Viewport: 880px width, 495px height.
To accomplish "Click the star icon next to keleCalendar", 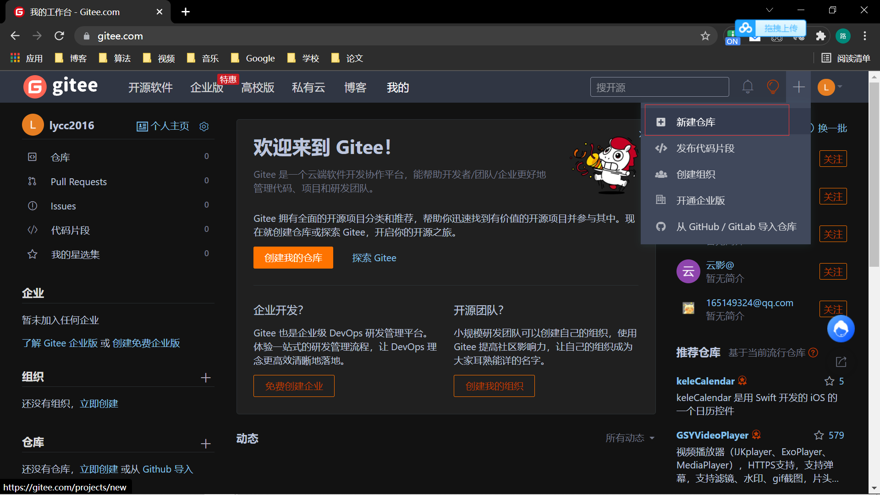I will pyautogui.click(x=829, y=381).
